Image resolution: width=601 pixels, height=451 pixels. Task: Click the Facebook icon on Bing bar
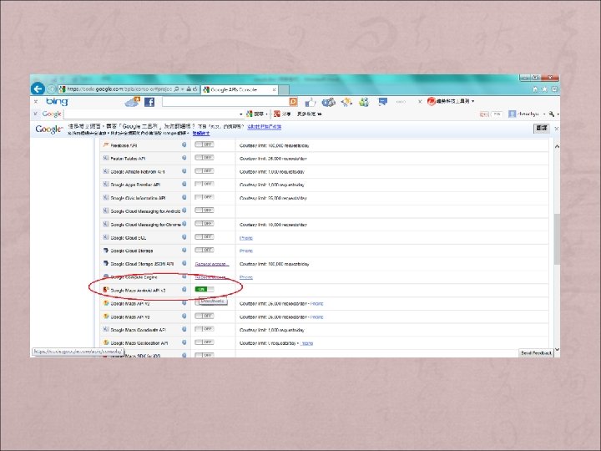click(149, 102)
